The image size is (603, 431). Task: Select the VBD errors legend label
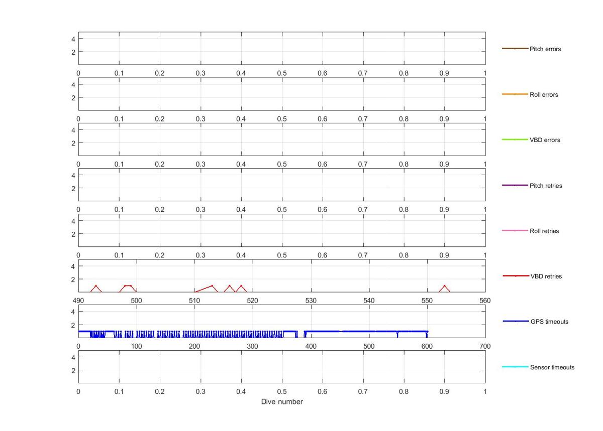pyautogui.click(x=545, y=140)
